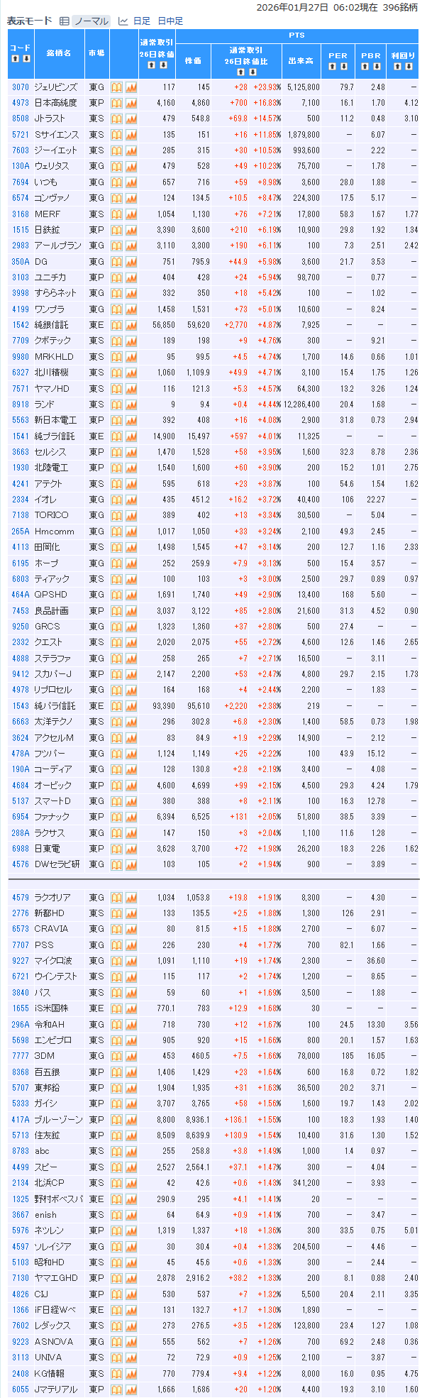Screen dimensions: 427x1398
Task: Sort 通常取引26日終値 column by ascending arrow
Action: (x=151, y=65)
